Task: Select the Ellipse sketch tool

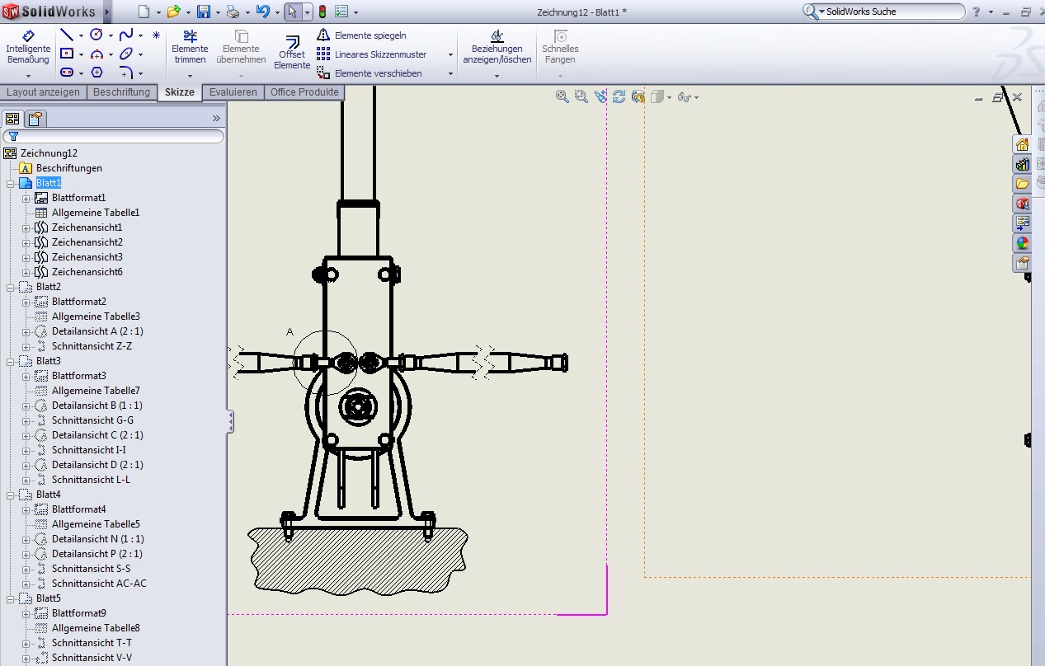Action: 126,54
